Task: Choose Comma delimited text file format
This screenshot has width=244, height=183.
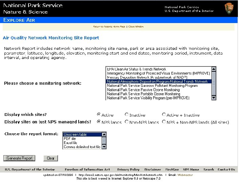Action: 82,147
